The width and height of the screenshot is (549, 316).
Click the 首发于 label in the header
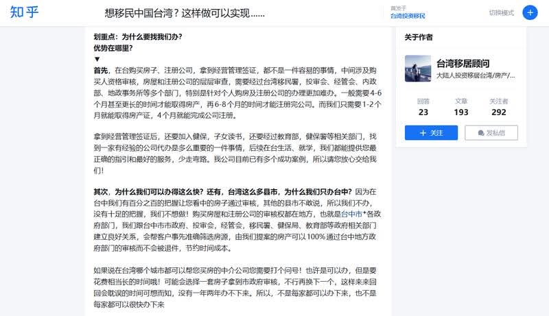(x=399, y=8)
